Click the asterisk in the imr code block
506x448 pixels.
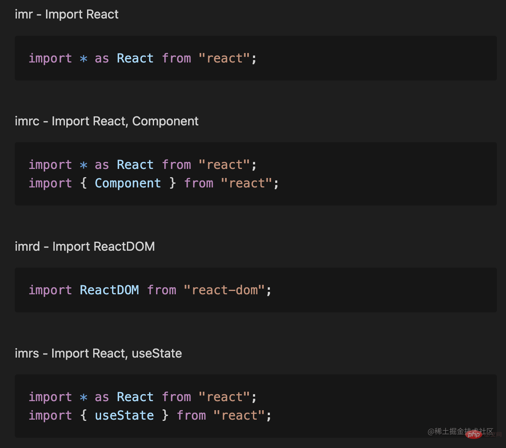tap(83, 58)
